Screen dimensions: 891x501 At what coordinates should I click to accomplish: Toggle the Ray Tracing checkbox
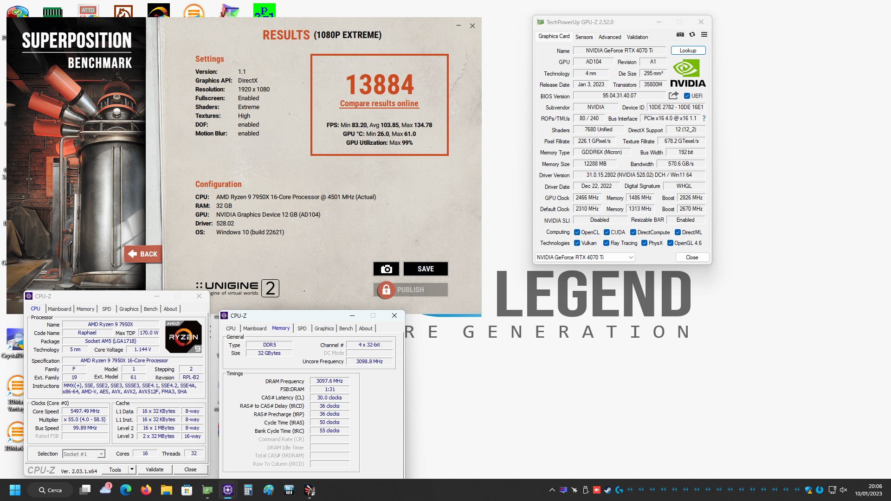(x=606, y=243)
